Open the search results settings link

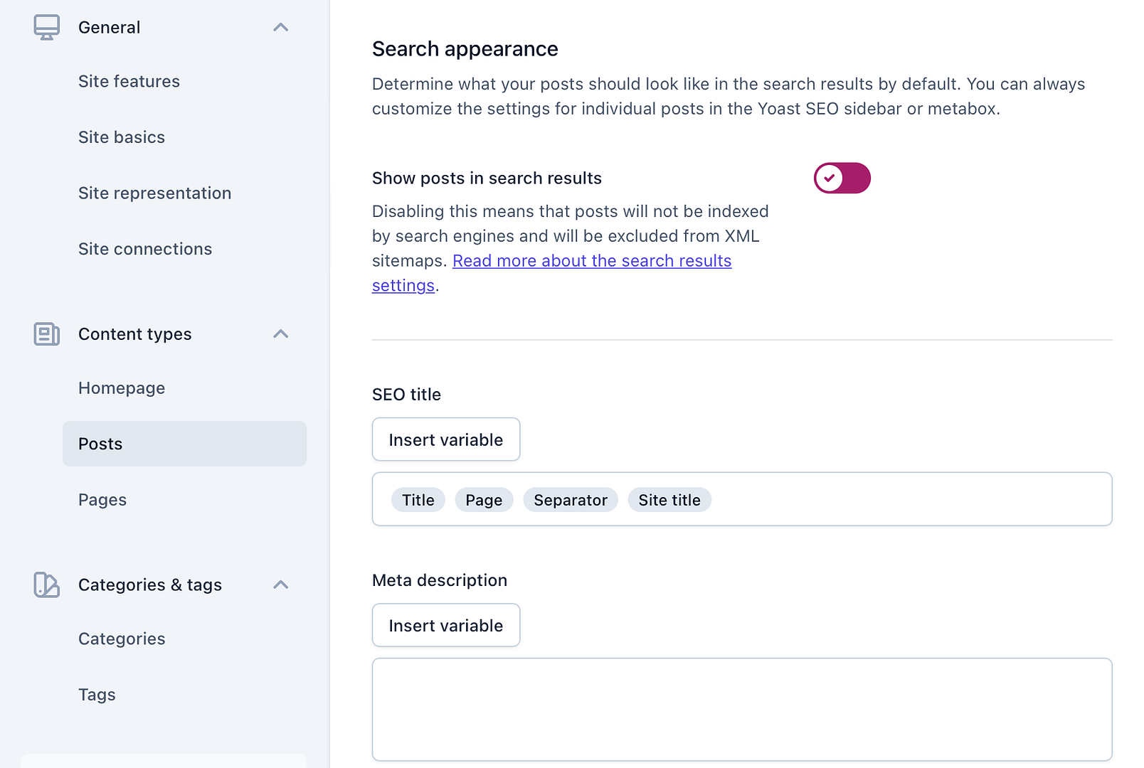coord(592,261)
